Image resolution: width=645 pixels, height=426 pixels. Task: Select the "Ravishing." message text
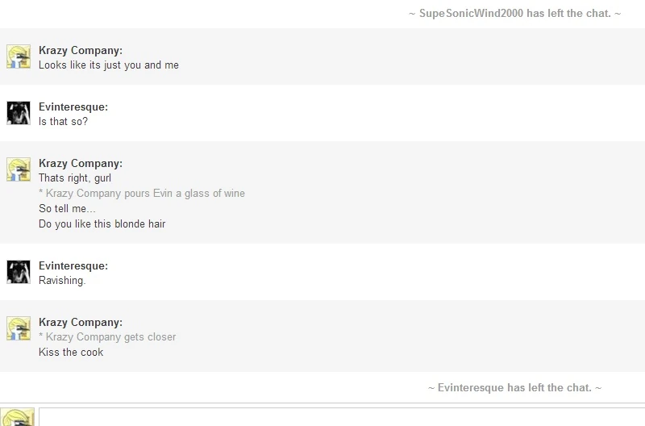[62, 281]
